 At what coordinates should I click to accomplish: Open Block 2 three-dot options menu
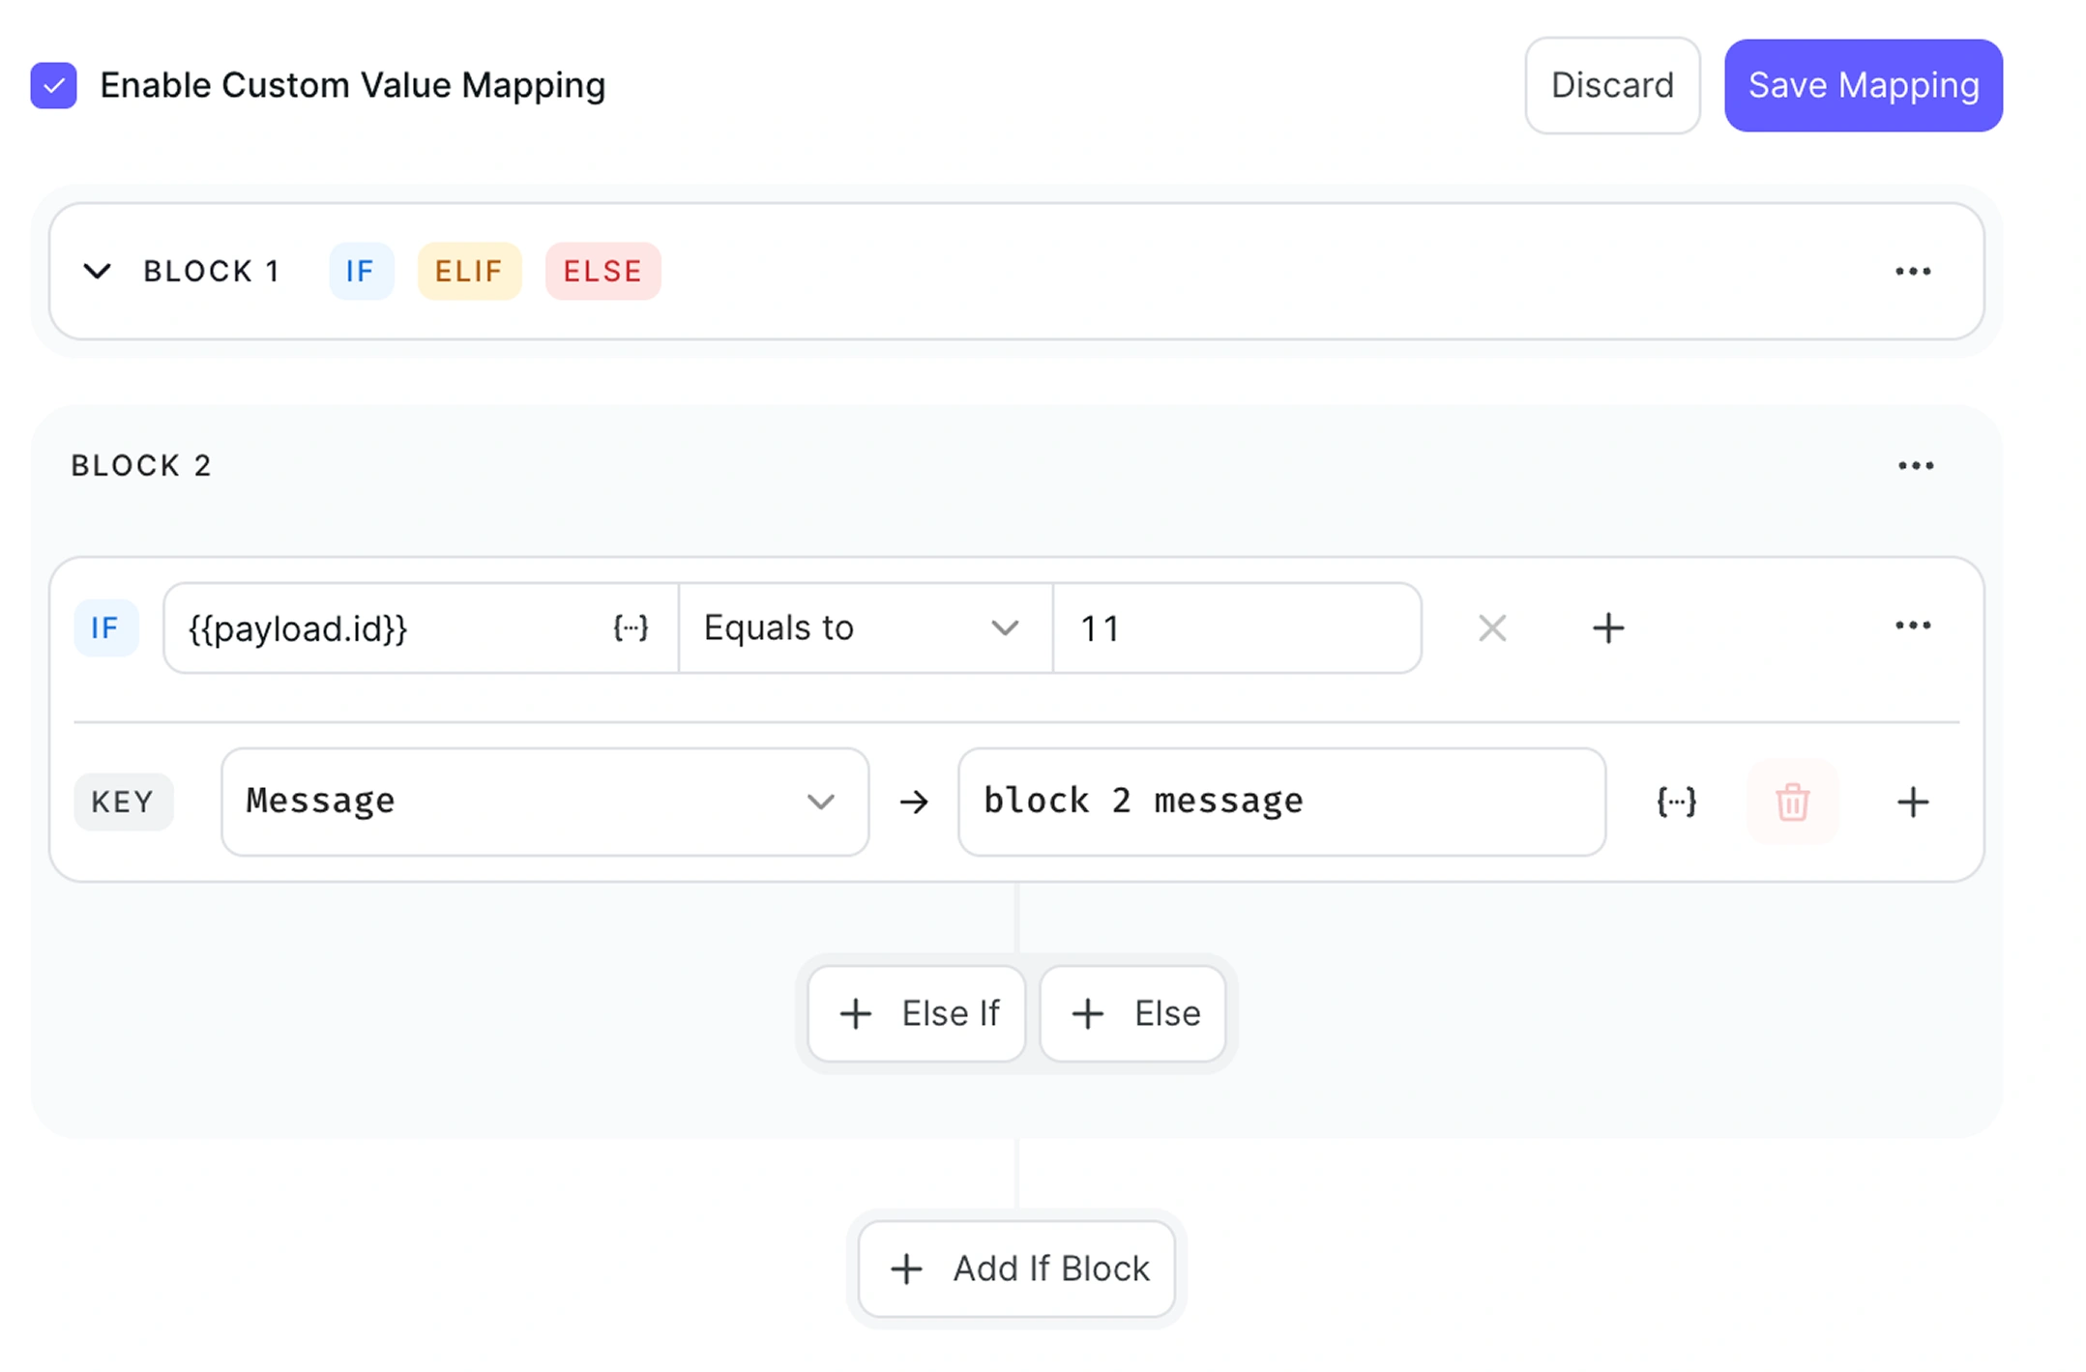(x=1915, y=466)
